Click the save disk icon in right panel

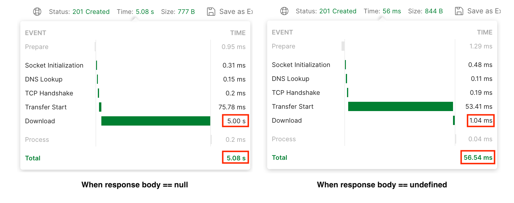click(x=459, y=11)
